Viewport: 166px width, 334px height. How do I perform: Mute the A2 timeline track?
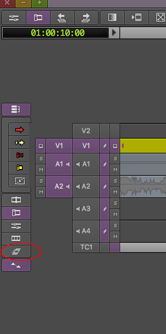click(x=115, y=192)
